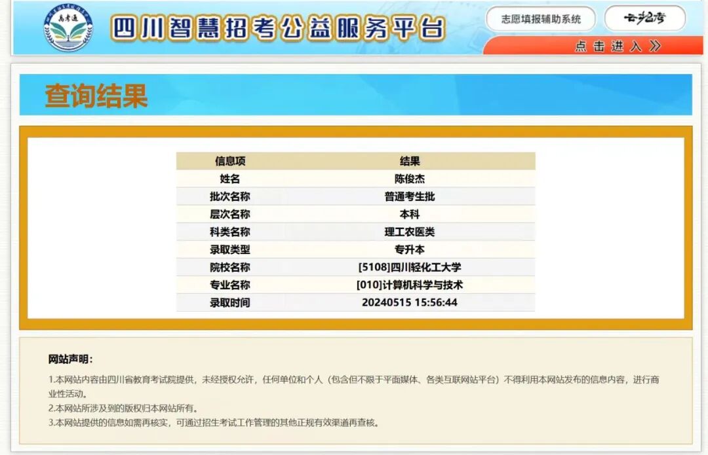Select the value 普通考生批
The height and width of the screenshot is (455, 708).
[410, 196]
